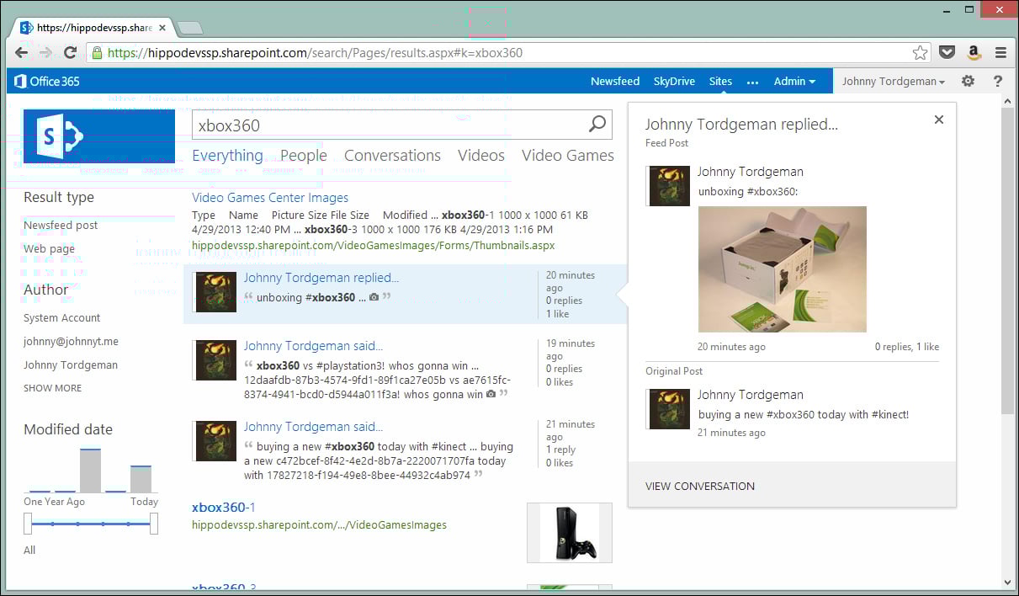Click Johnny Tordgeman name in the Original Post
This screenshot has width=1019, height=596.
click(751, 395)
